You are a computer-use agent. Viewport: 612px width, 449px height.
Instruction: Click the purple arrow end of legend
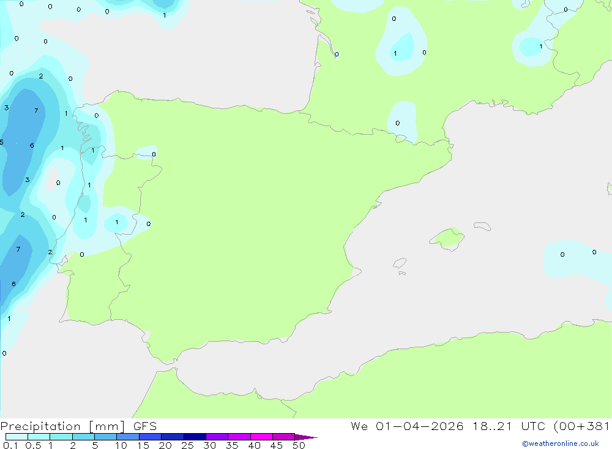306,437
